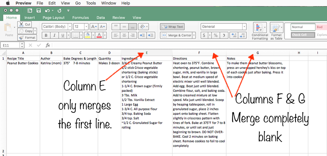Cut selection with the scissors button
Viewport: 327px width, 156px height.
coord(25,24)
